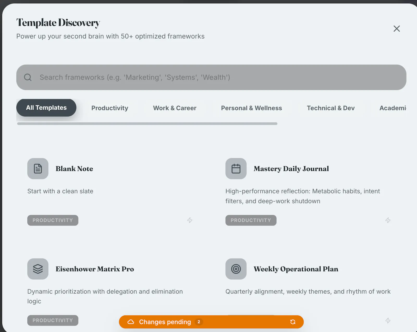The width and height of the screenshot is (417, 332).
Task: Click the PRODUCTIVITY tag on Blank Note
Action: pyautogui.click(x=53, y=220)
